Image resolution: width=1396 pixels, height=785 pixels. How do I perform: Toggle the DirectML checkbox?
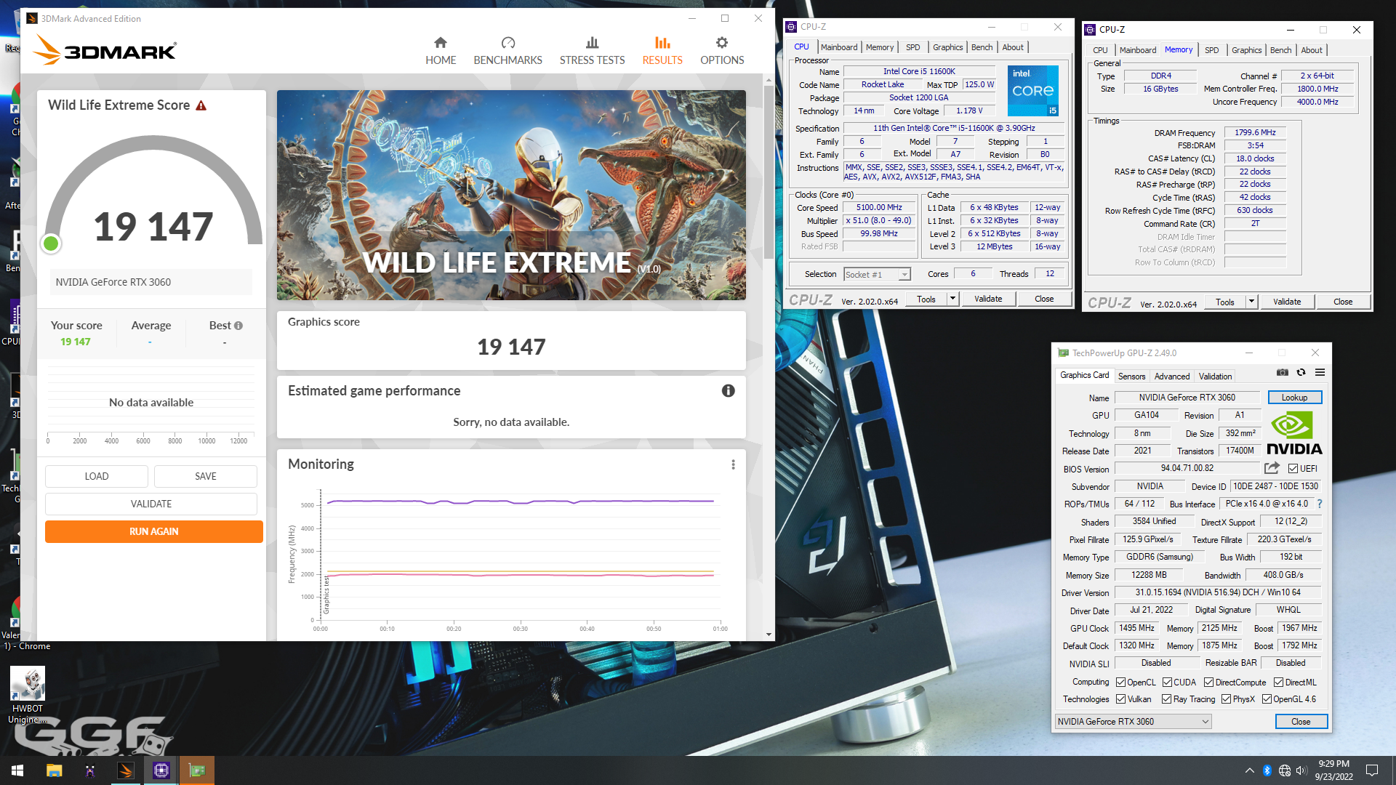click(1278, 683)
